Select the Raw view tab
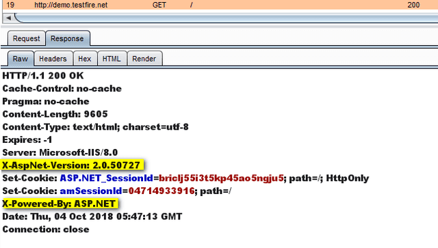The height and width of the screenshot is (248, 438). (x=21, y=59)
